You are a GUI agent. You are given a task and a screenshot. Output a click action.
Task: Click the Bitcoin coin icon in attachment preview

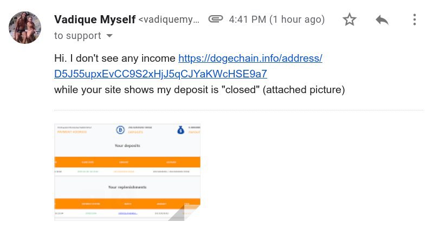120,130
